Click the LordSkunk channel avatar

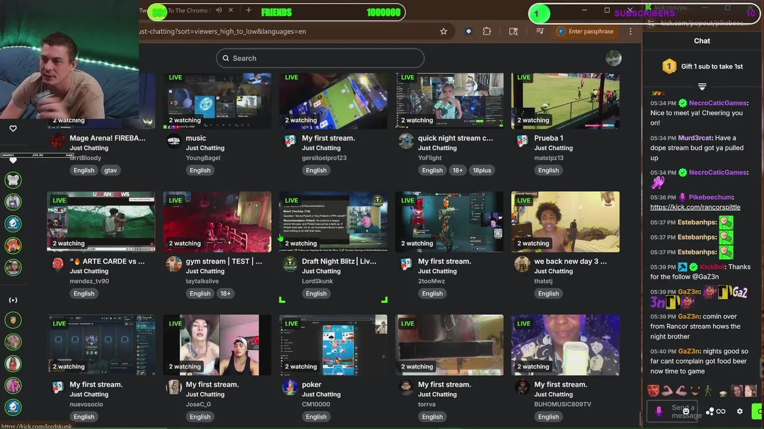pyautogui.click(x=290, y=265)
